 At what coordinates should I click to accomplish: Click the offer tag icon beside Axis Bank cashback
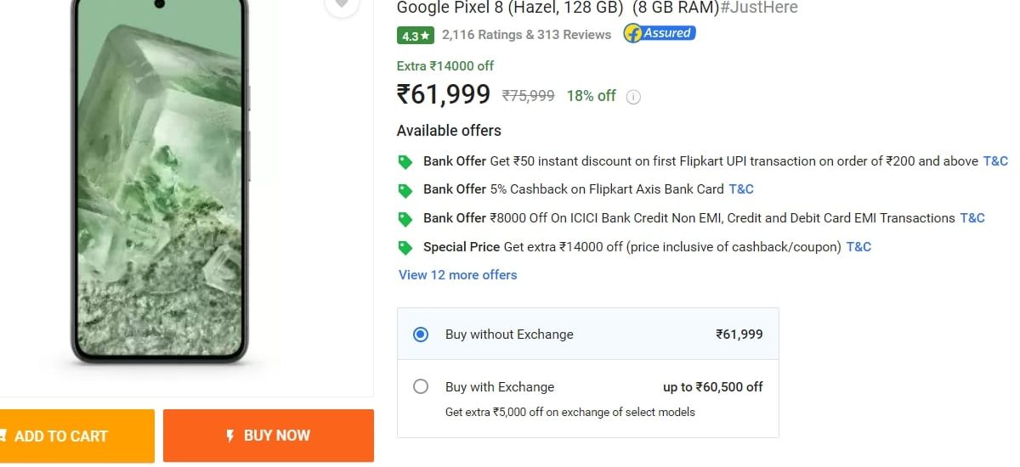[x=405, y=190]
